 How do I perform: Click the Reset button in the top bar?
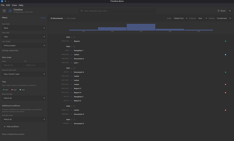221,11
